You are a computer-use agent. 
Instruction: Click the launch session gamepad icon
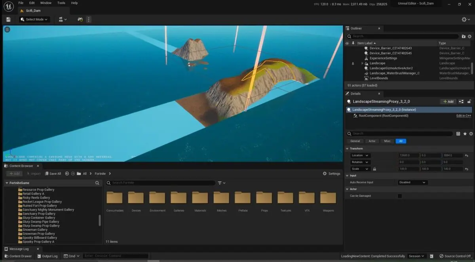tap(80, 19)
